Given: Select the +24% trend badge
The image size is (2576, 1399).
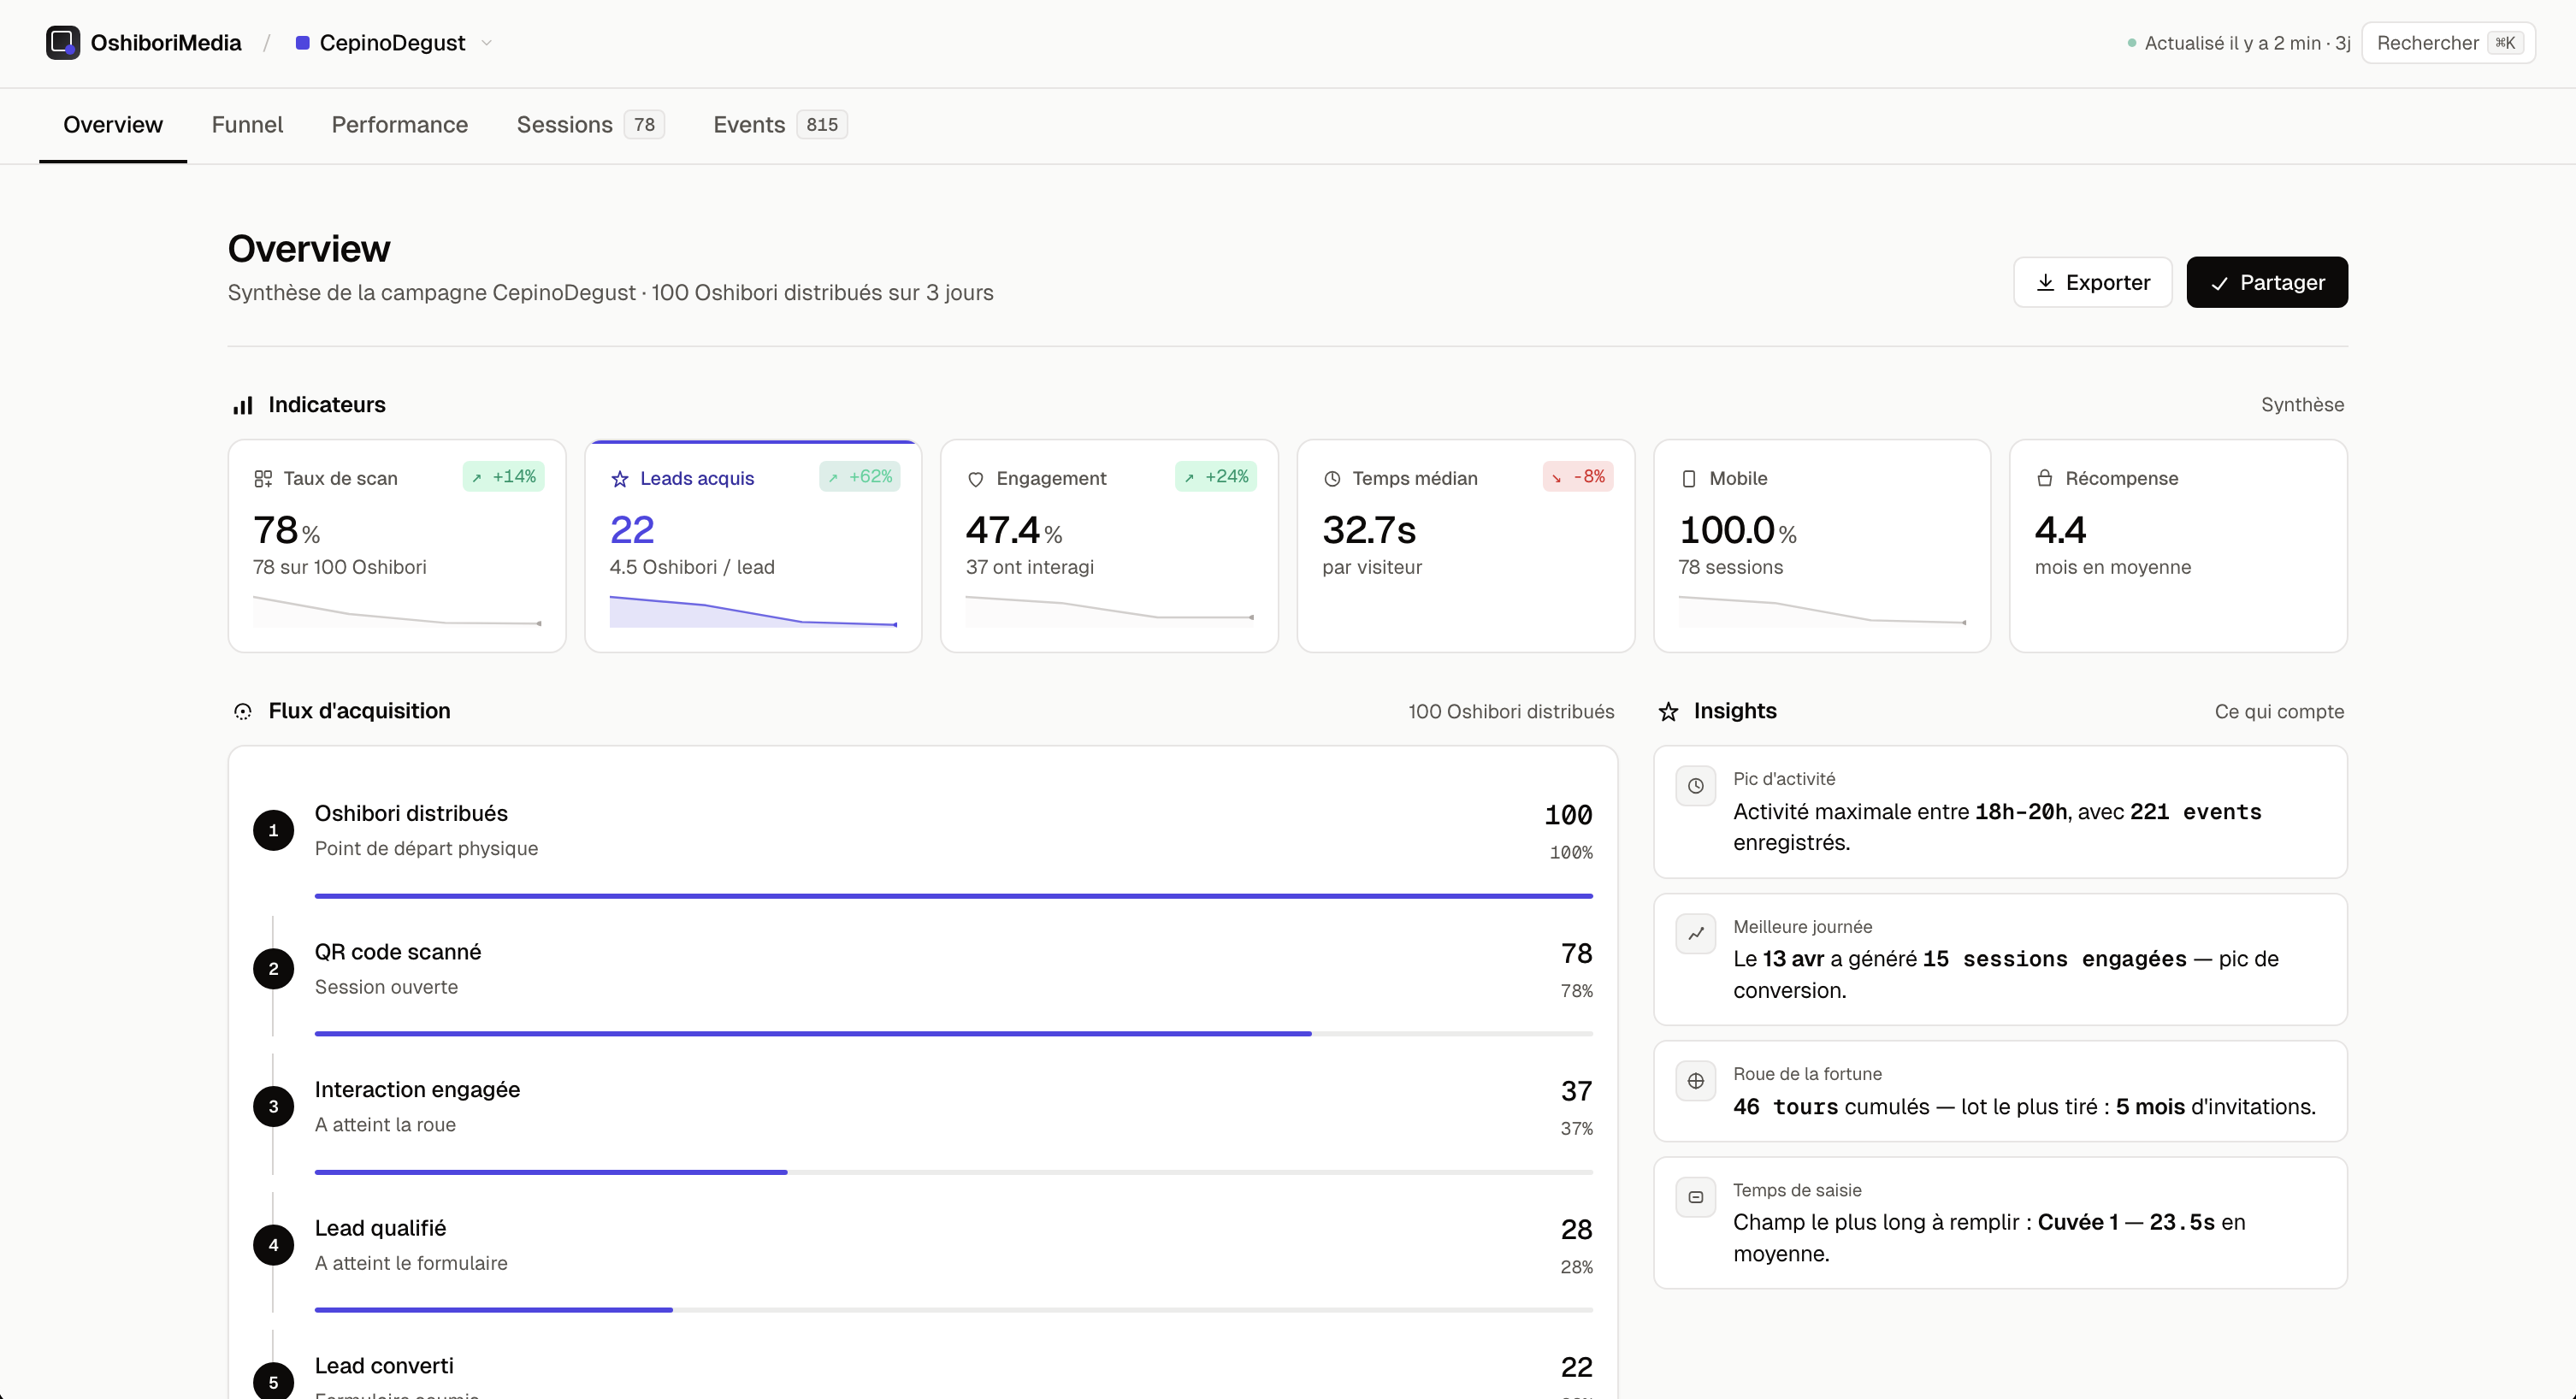Looking at the screenshot, I should 1216,477.
